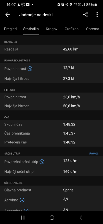
Task: Tap the back arrow icon
Action: click(7, 15)
